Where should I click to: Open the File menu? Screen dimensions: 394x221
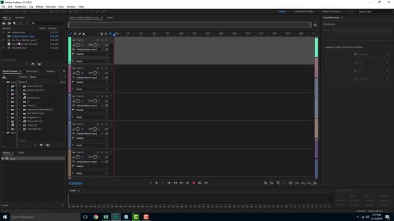3,7
